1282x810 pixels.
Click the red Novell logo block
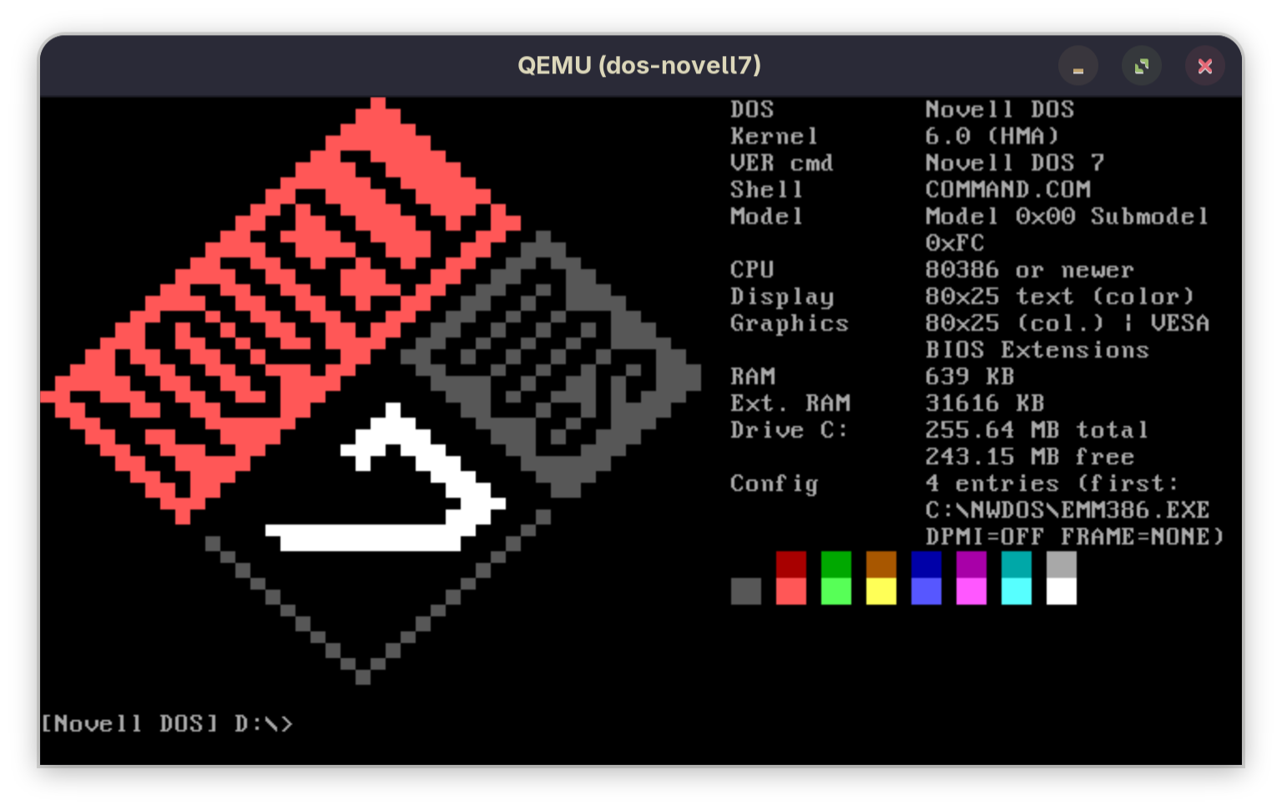coord(280,311)
